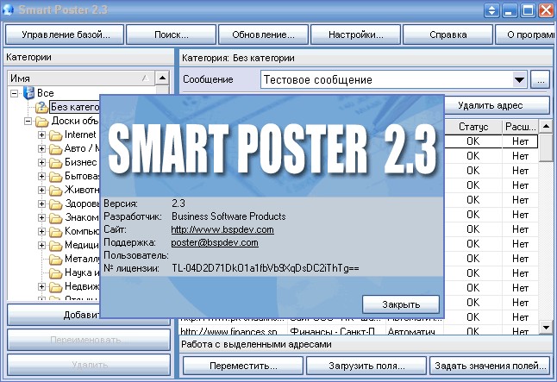Click the Бизнес folder icon
The width and height of the screenshot is (557, 382).
coord(55,163)
